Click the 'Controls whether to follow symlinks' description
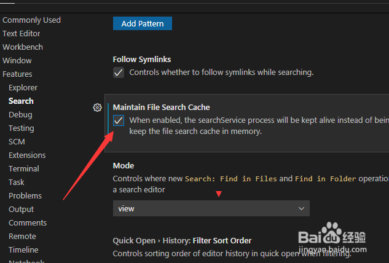Viewport: 389px width, 263px height. [x=221, y=73]
